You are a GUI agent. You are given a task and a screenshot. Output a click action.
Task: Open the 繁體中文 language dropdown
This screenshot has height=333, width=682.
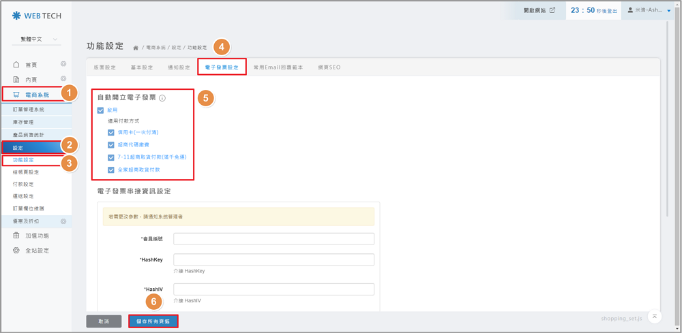36,39
